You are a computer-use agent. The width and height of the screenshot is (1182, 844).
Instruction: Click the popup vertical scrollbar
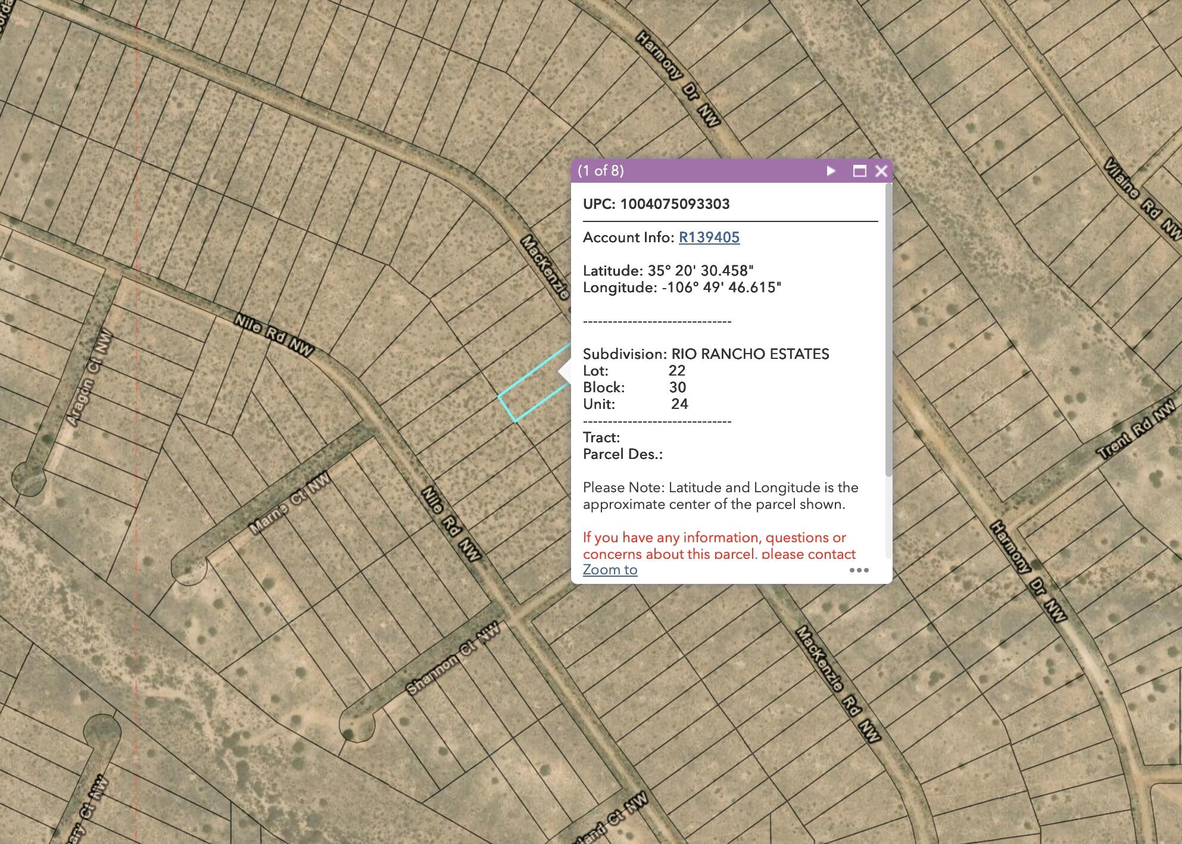888,330
